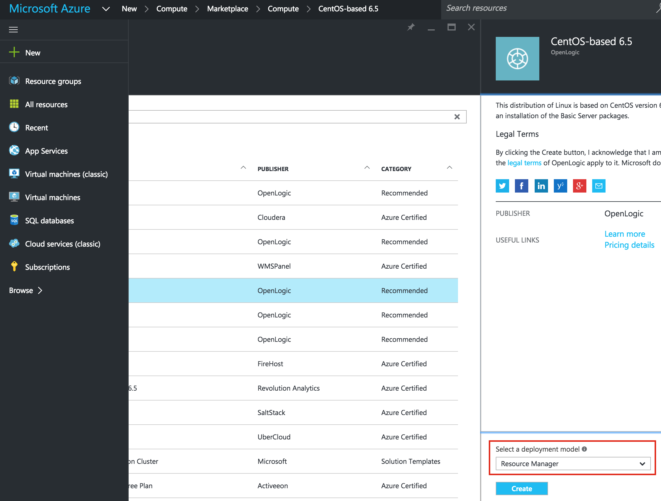
Task: Click the Virtual machines monitor icon
Action: coord(14,197)
